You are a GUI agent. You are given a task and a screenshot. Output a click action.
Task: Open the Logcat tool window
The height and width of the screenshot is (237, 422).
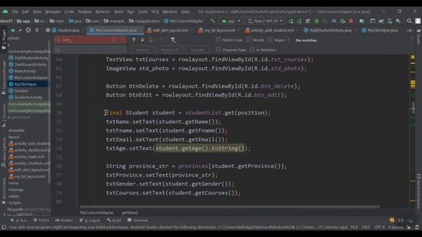tap(90, 221)
